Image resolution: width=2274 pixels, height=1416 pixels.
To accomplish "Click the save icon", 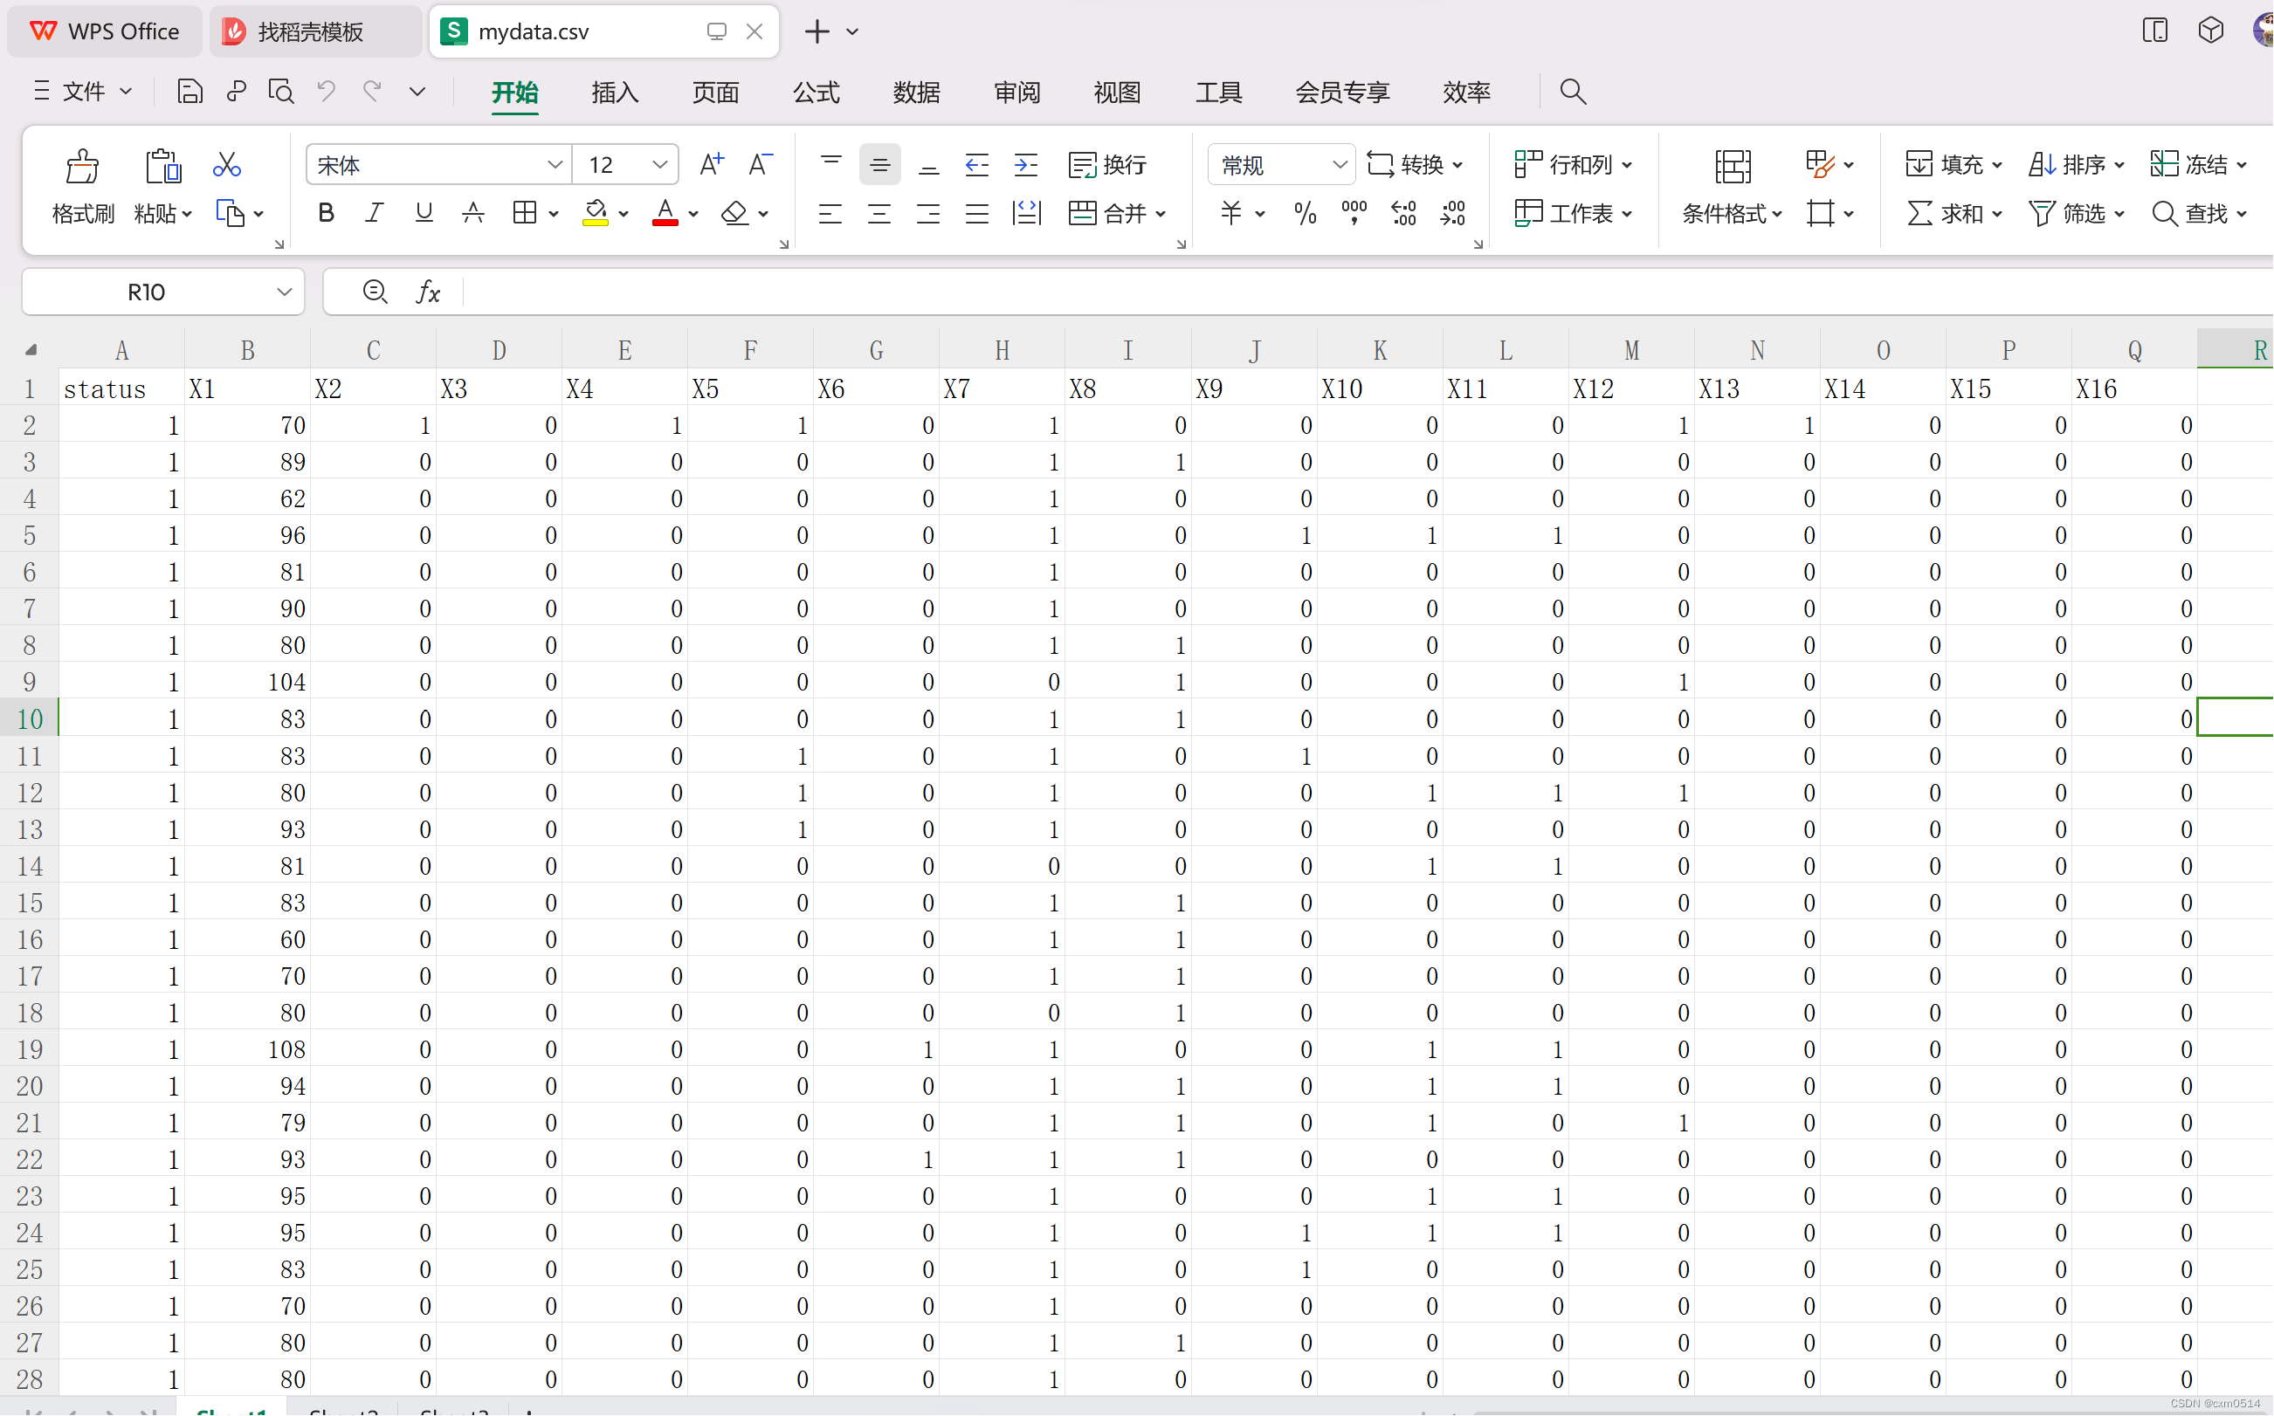I will tap(189, 91).
